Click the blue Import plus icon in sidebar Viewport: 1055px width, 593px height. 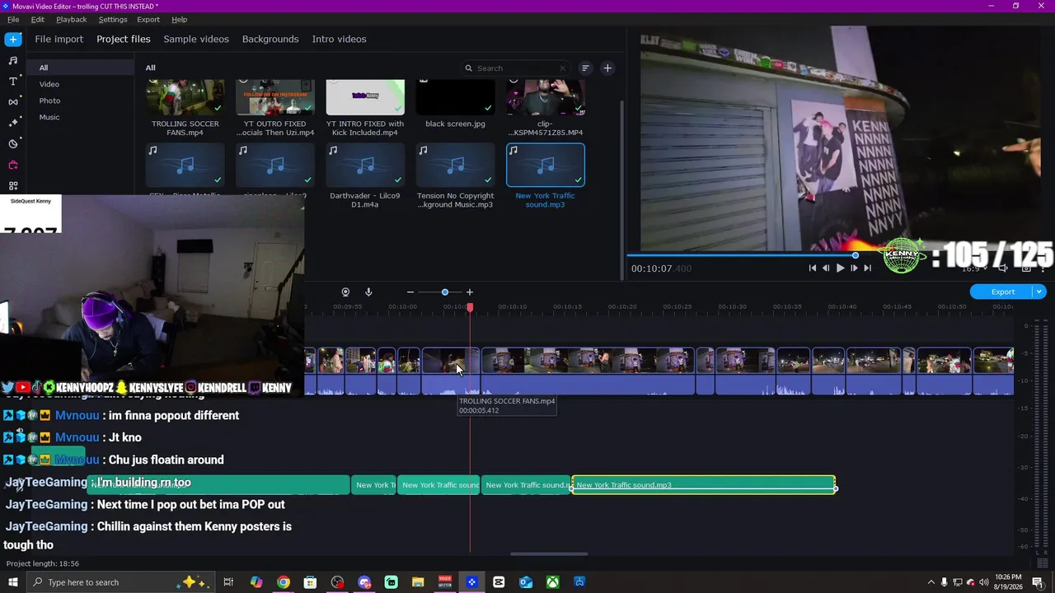point(13,40)
